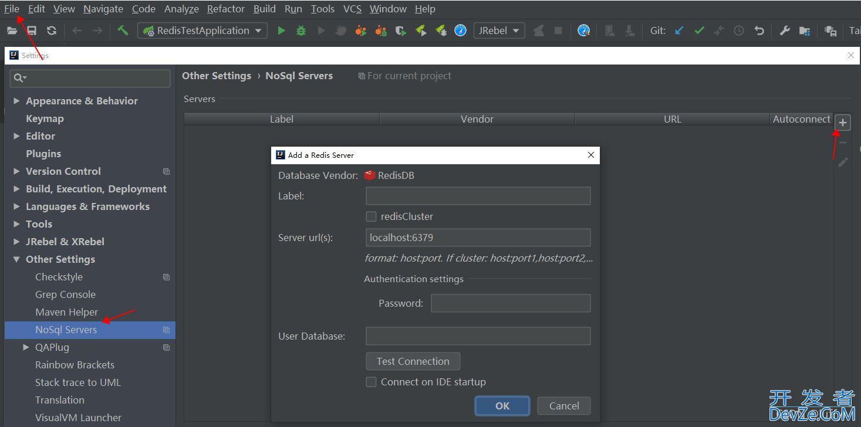861x427 pixels.
Task: Click the Other Settings breadcrumb link
Action: (217, 76)
